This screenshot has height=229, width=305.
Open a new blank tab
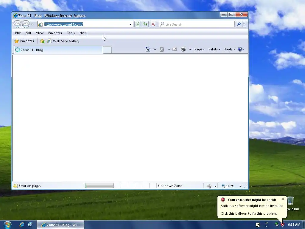[107, 50]
